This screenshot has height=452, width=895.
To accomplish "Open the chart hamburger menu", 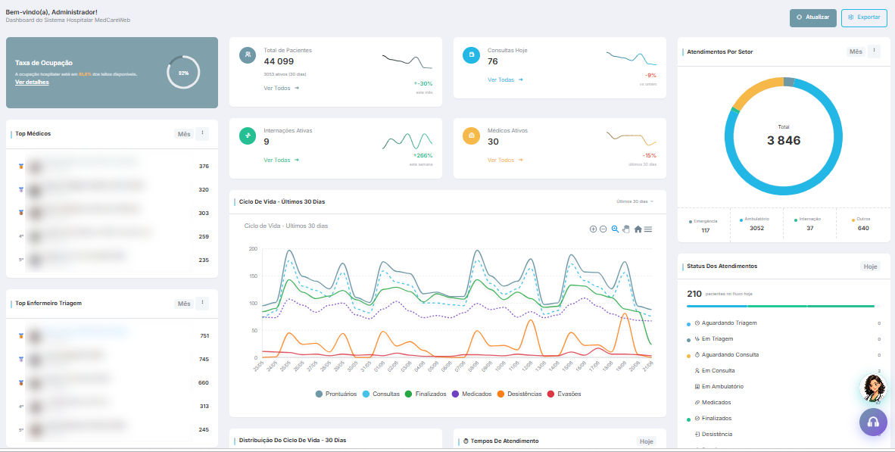I will pos(648,229).
